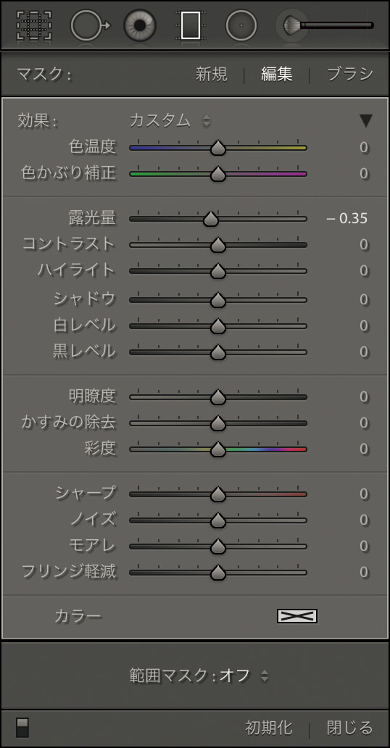The width and height of the screenshot is (390, 748).
Task: Click the 露光量 slider handle
Action: 210,220
